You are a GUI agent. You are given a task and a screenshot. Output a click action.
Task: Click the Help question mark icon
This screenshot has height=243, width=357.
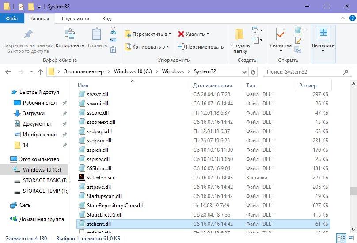352,18
